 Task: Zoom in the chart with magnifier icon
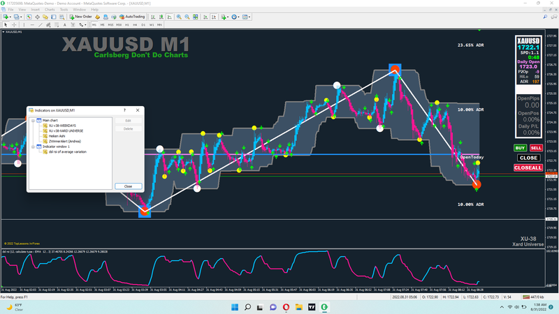179,17
